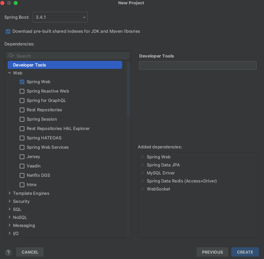Click the CANCEL button
This screenshot has width=264, height=259.
tap(30, 252)
